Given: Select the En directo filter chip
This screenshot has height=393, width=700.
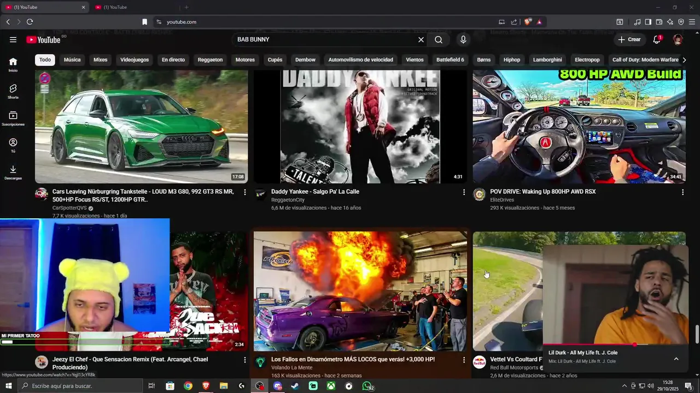Looking at the screenshot, I should tap(173, 59).
